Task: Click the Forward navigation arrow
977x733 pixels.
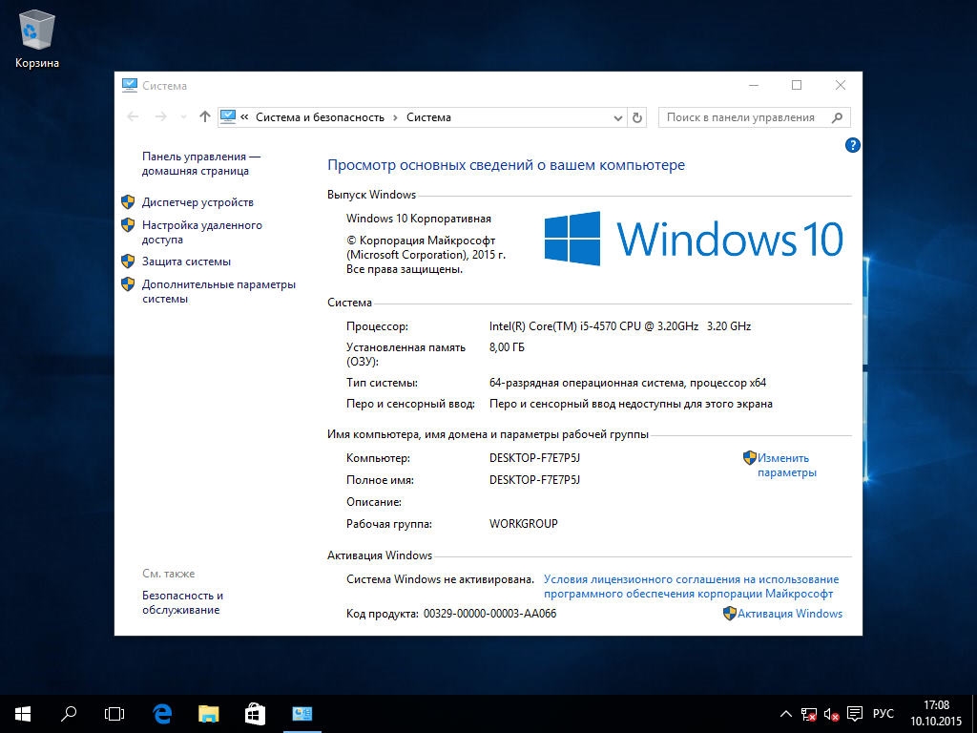Action: [160, 116]
